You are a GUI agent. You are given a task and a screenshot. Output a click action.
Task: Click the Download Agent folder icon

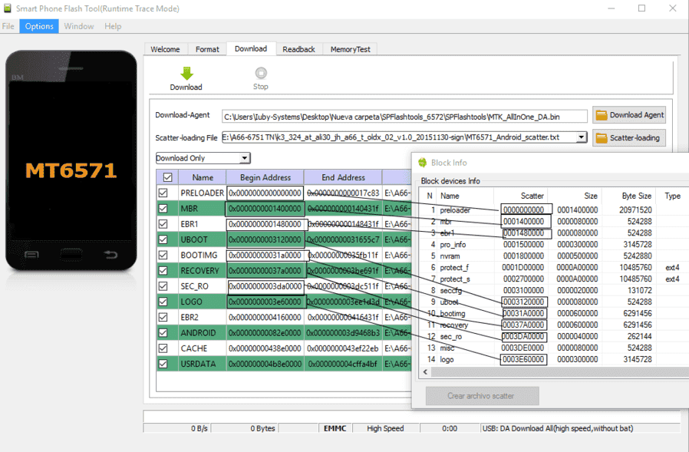(x=601, y=115)
